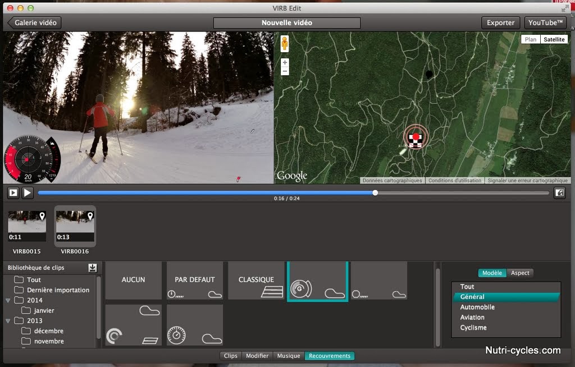The width and height of the screenshot is (575, 367).
Task: Select dotted-gauge overlay template after G-force
Action: click(x=379, y=281)
